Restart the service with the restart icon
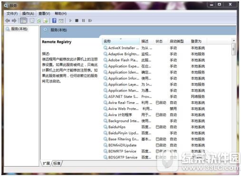Image resolution: width=241 pixels, height=177 pixels. pyautogui.click(x=90, y=20)
